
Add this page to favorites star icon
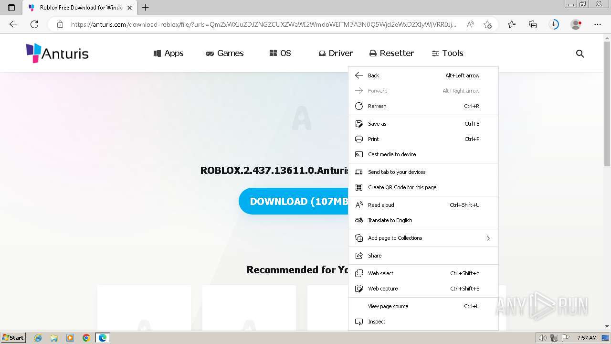click(x=487, y=24)
